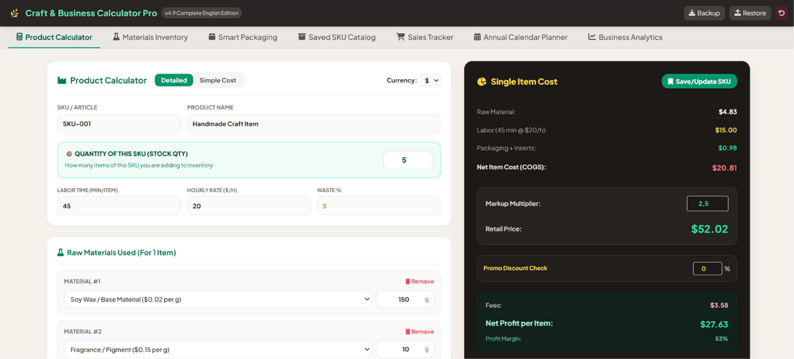Click the Backup download button
The width and height of the screenshot is (794, 359).
(704, 13)
